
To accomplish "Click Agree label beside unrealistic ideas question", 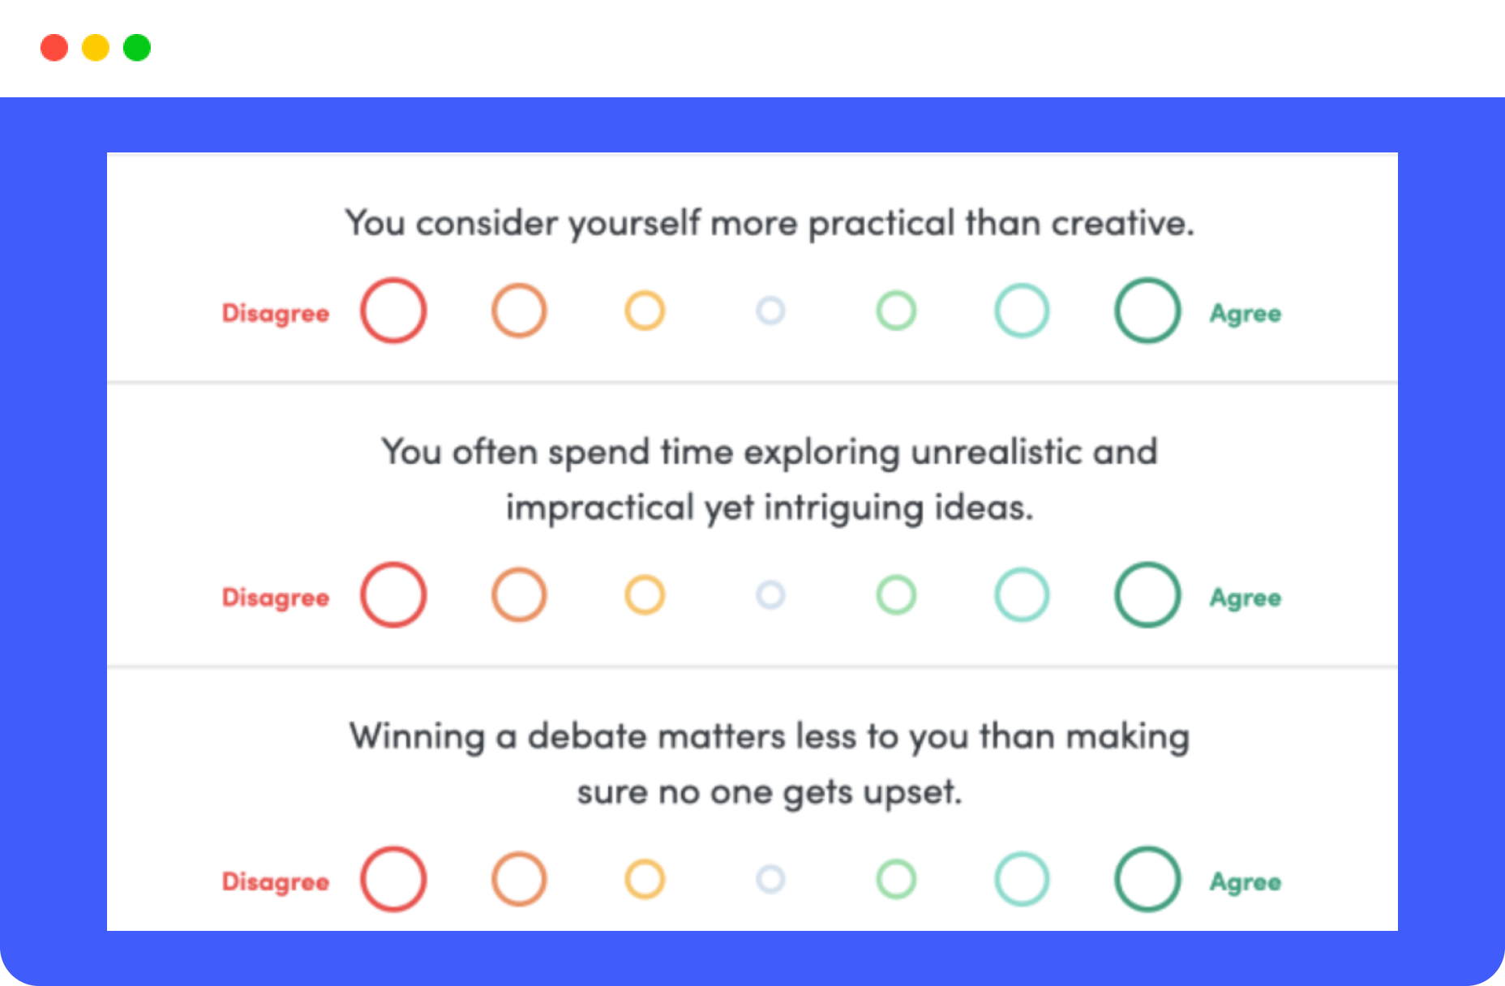I will point(1246,598).
